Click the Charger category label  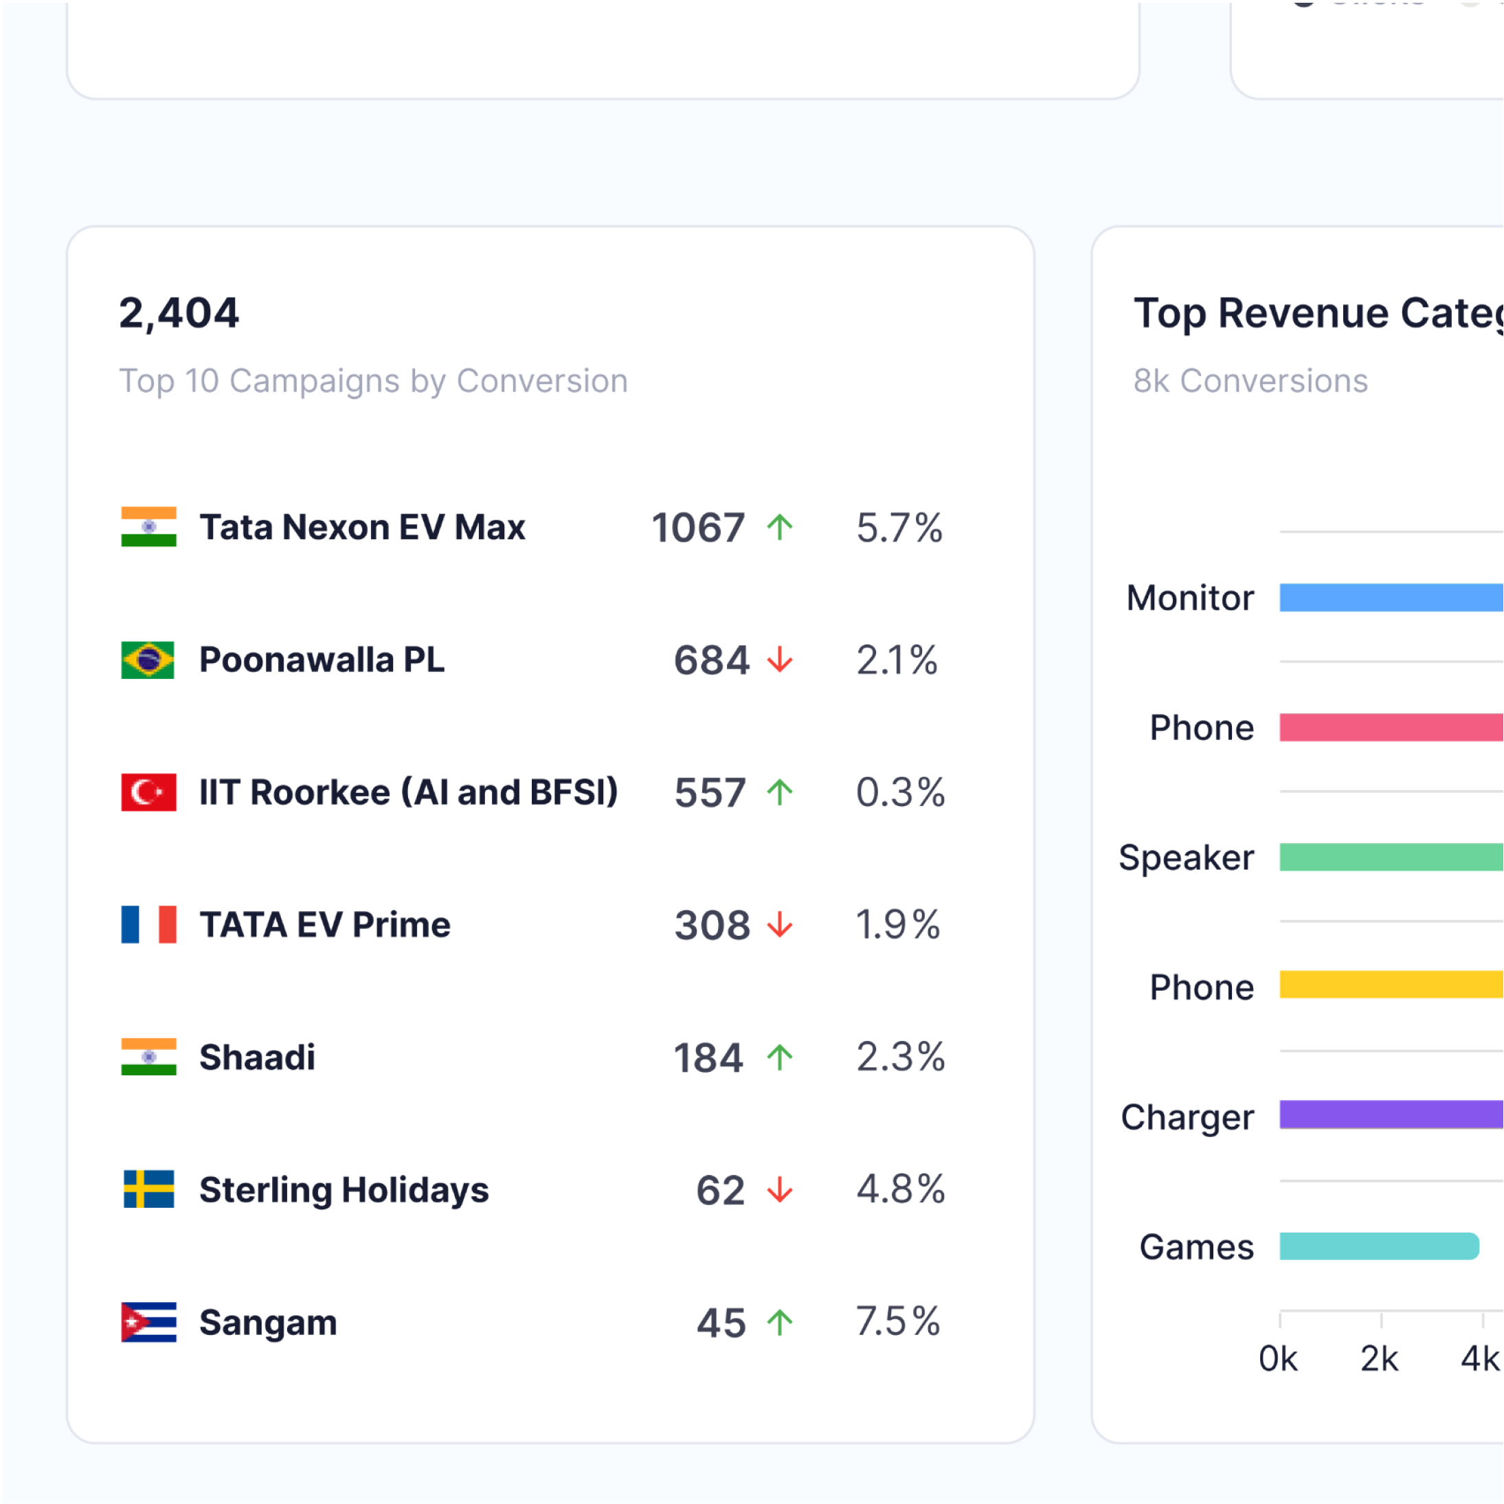point(1187,1119)
